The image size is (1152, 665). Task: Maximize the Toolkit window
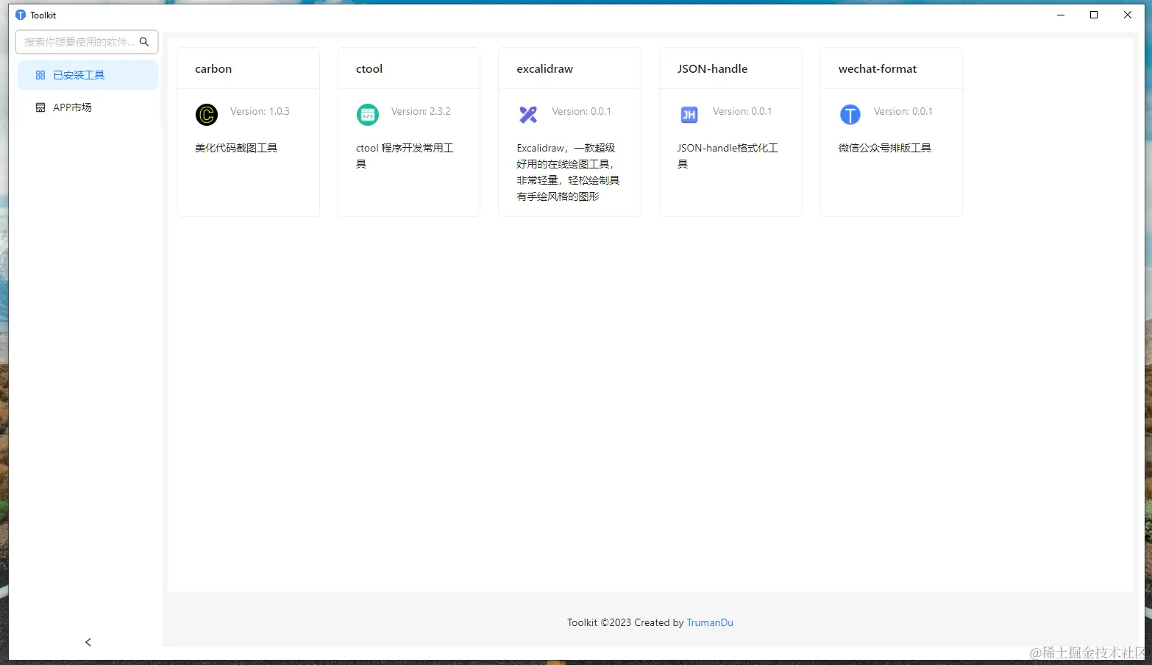1094,15
